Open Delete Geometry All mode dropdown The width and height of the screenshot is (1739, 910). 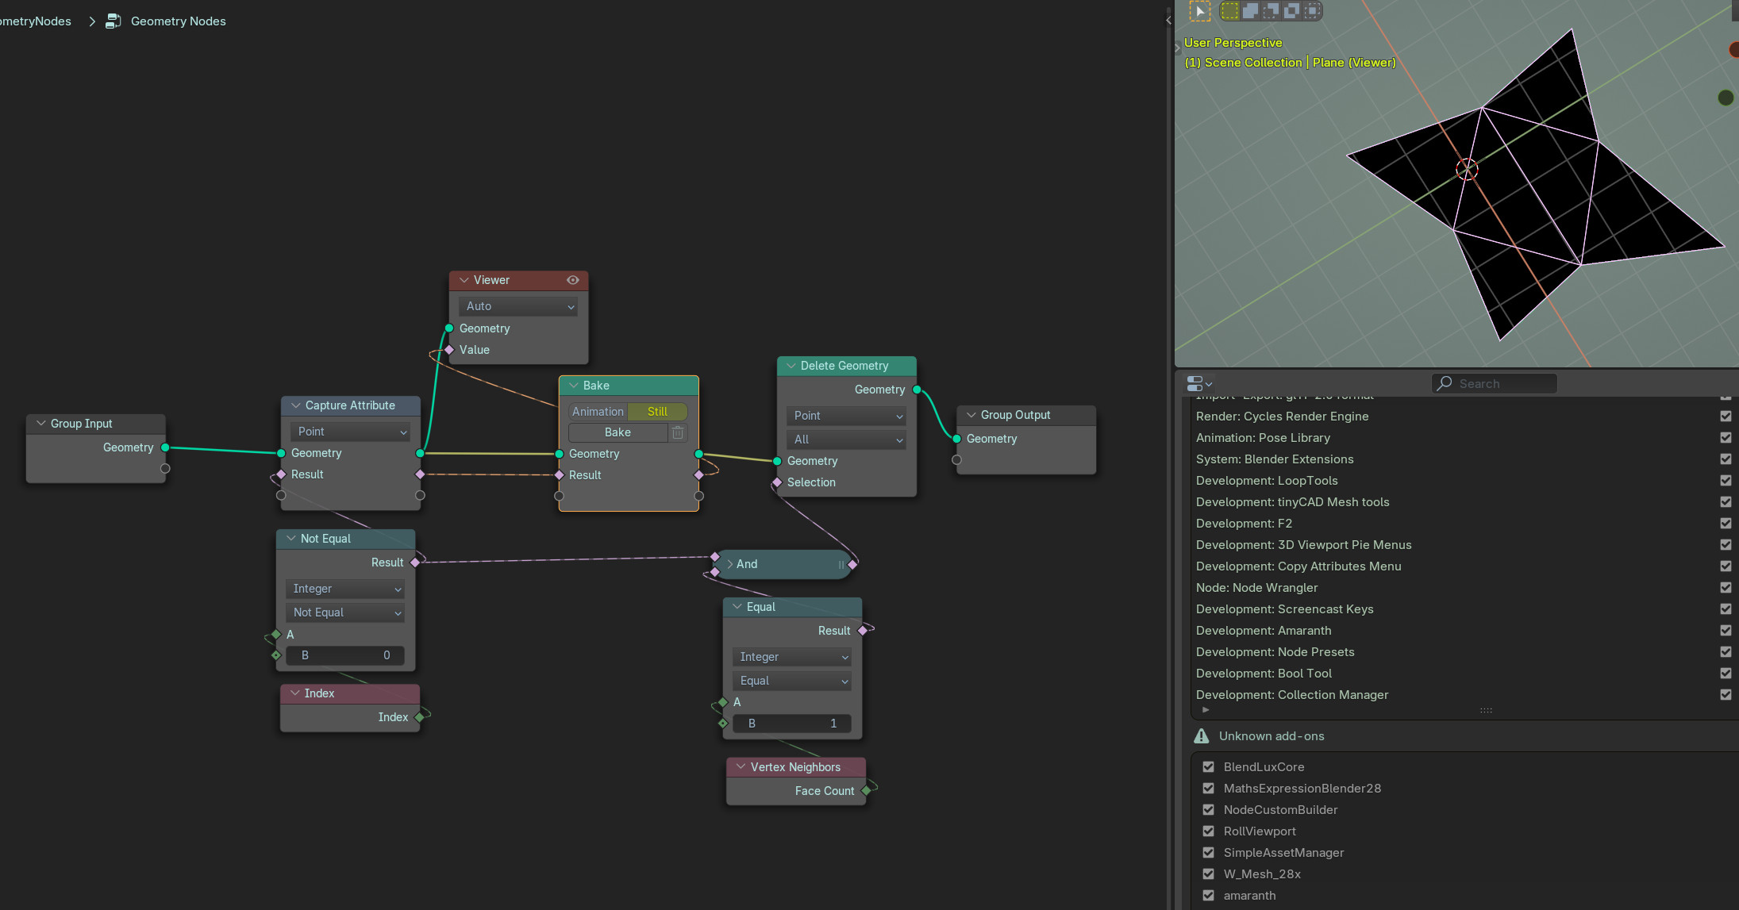pyautogui.click(x=846, y=440)
